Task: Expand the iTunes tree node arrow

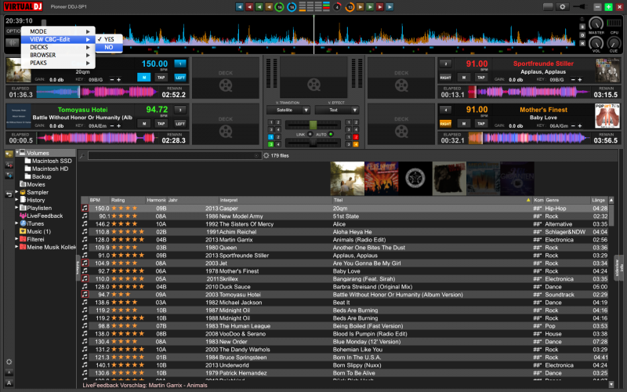Action: (16, 223)
